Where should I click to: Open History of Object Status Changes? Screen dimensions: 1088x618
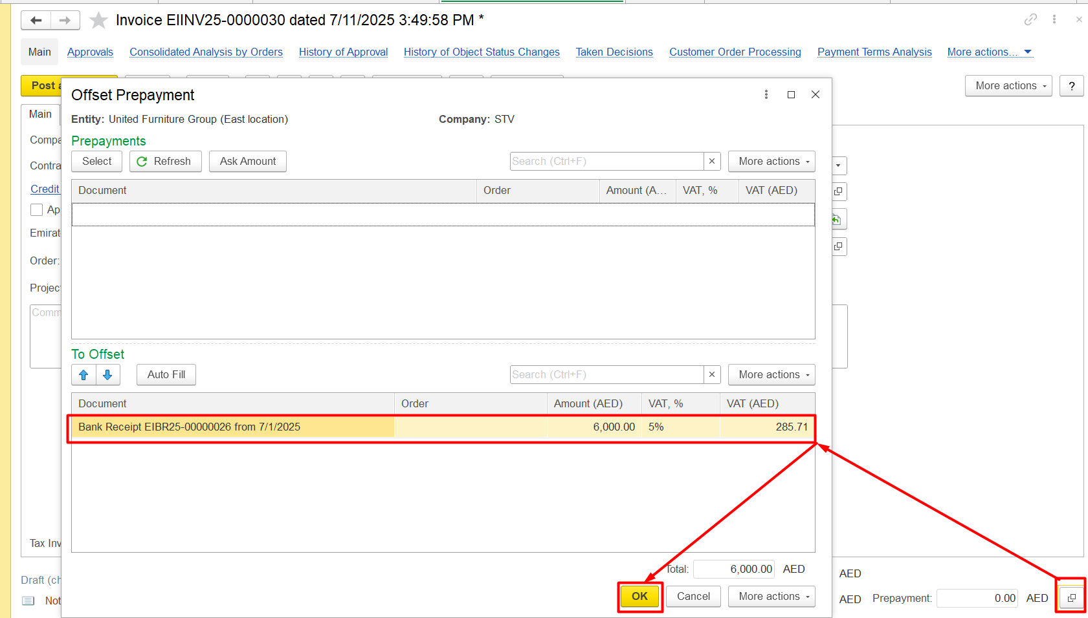pyautogui.click(x=482, y=52)
